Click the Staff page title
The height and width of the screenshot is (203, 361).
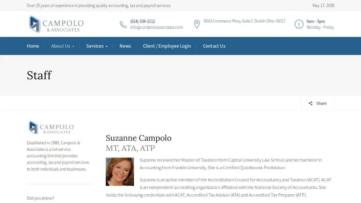39,75
